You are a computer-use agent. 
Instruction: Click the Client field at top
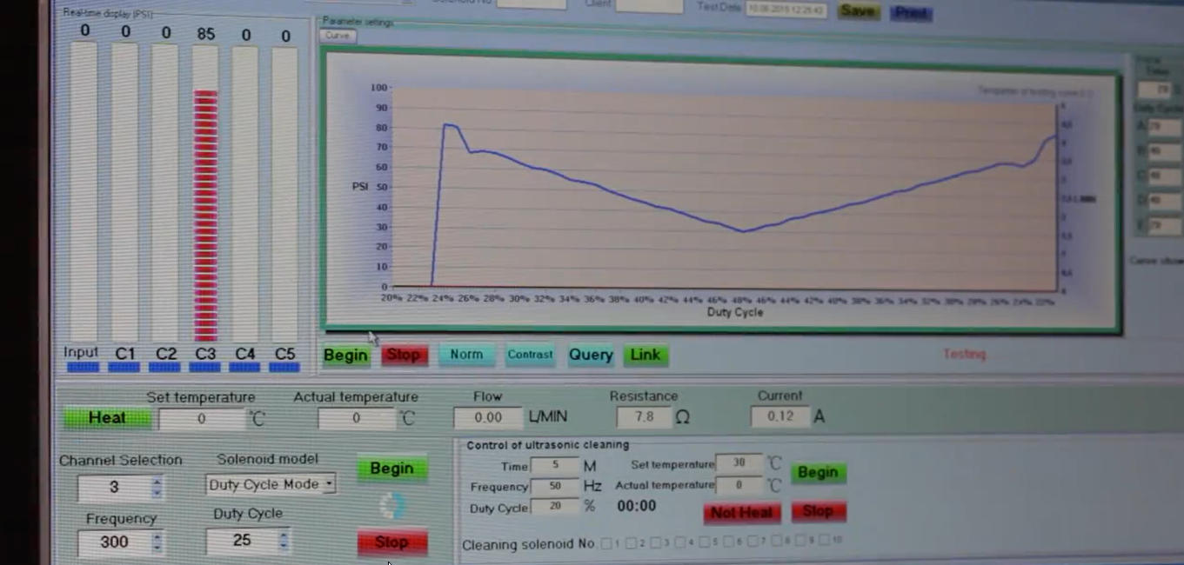coord(650,5)
